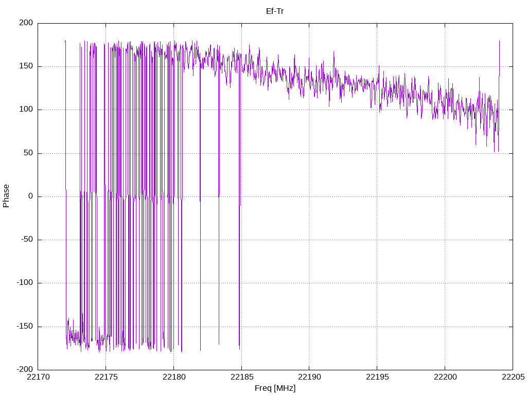527x395 pixels.
Task: Click the x-axis tick label 22190
Action: 309,377
